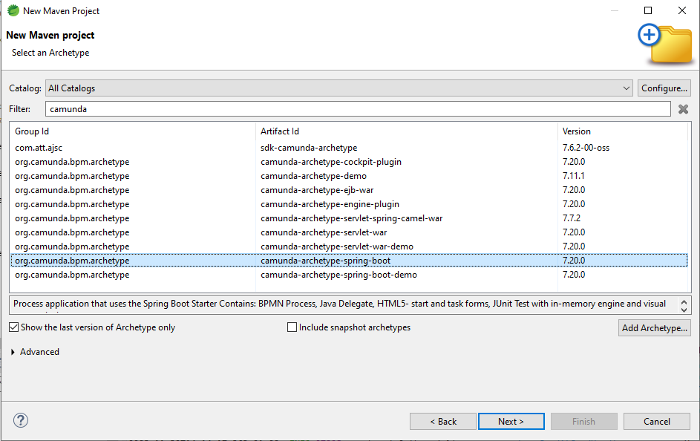
Task: Click the disabled Finish button
Action: (x=584, y=422)
